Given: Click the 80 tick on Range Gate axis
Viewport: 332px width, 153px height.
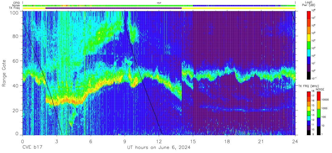Looking at the screenshot, I should 16,36.
